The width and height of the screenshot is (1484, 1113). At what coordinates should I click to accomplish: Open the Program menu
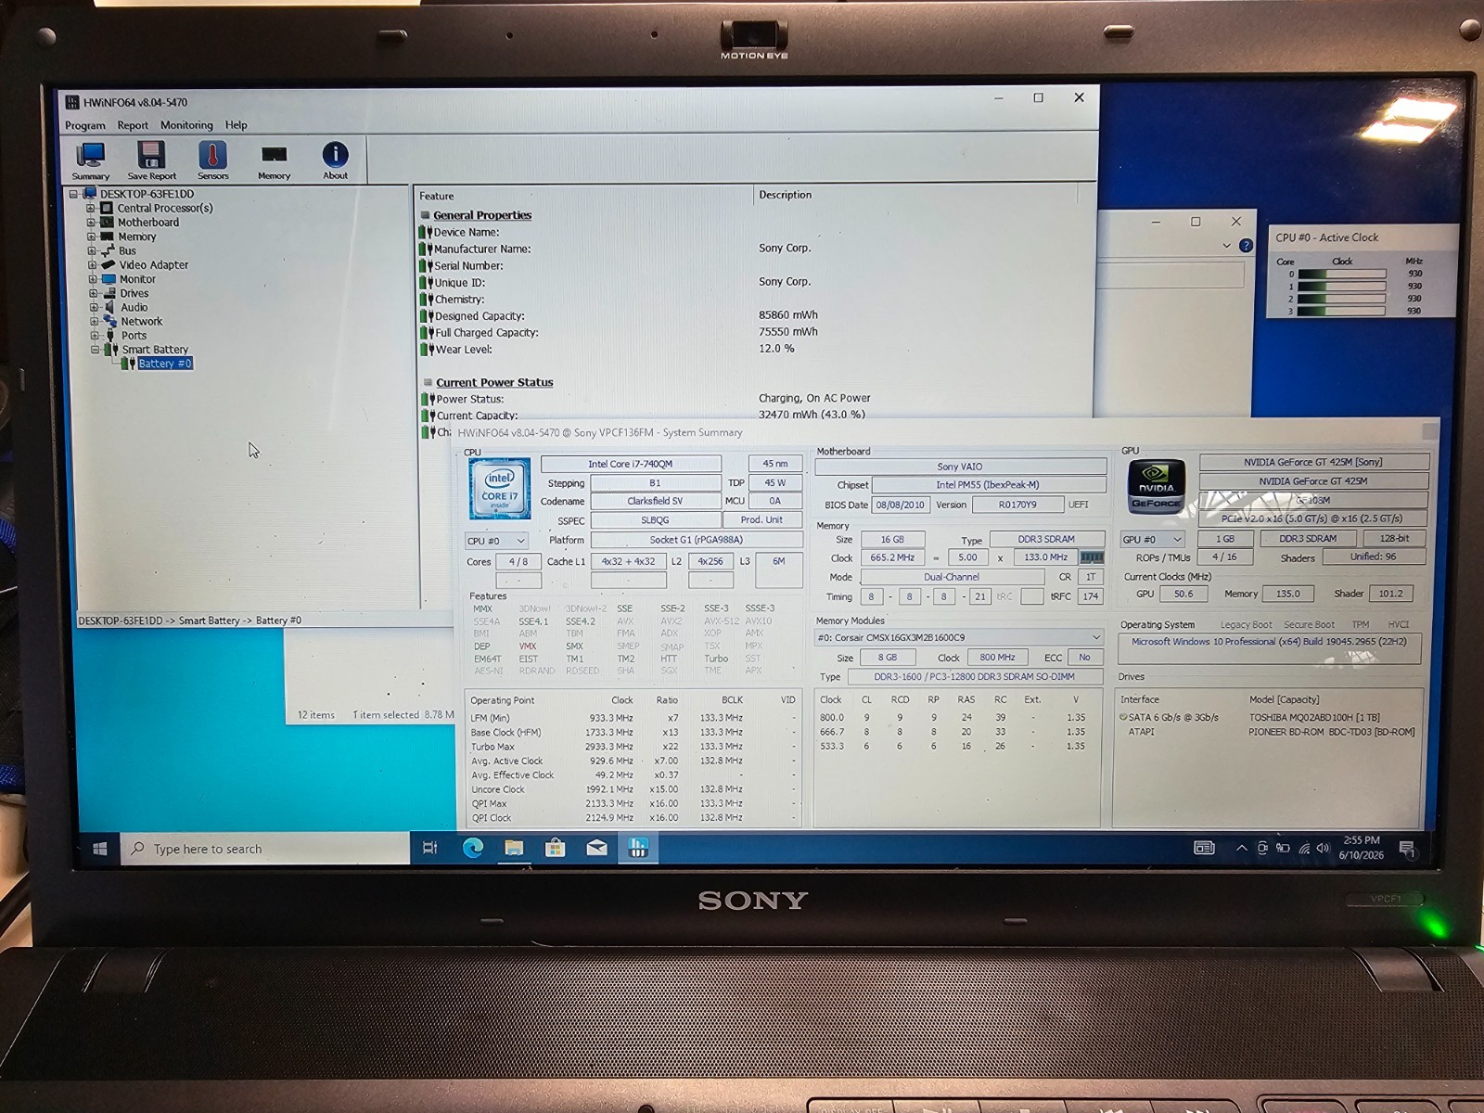coord(85,125)
